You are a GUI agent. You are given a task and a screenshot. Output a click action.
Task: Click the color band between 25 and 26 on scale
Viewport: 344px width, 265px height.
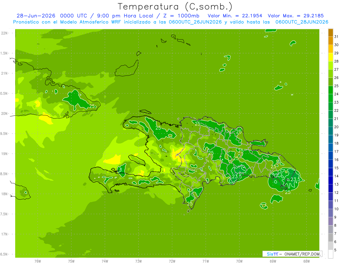[331, 82]
